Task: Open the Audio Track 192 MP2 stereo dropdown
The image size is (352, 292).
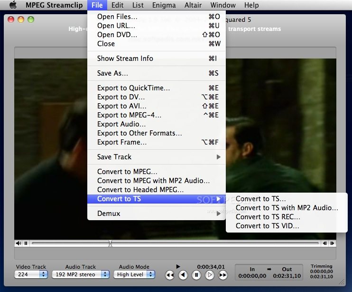Action: [x=81, y=274]
